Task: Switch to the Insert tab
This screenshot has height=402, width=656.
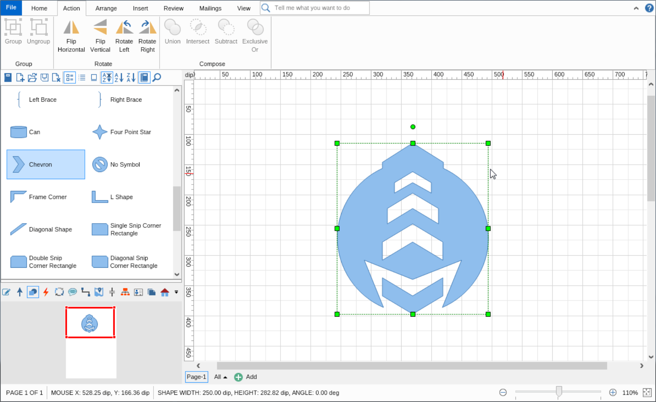Action: point(140,8)
